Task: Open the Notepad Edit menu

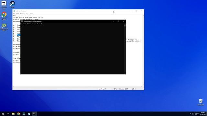Action: point(18,14)
